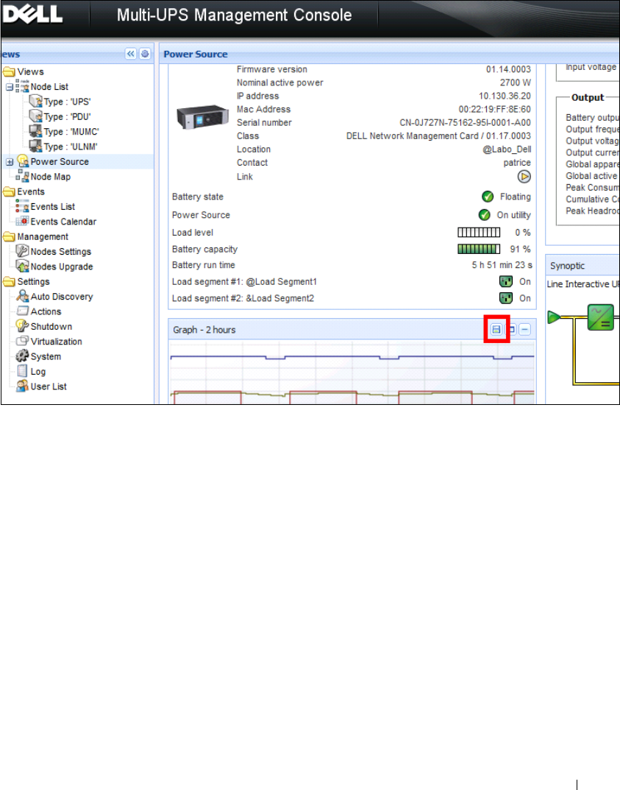
Task: Select the Views folder
Action: pyautogui.click(x=30, y=72)
